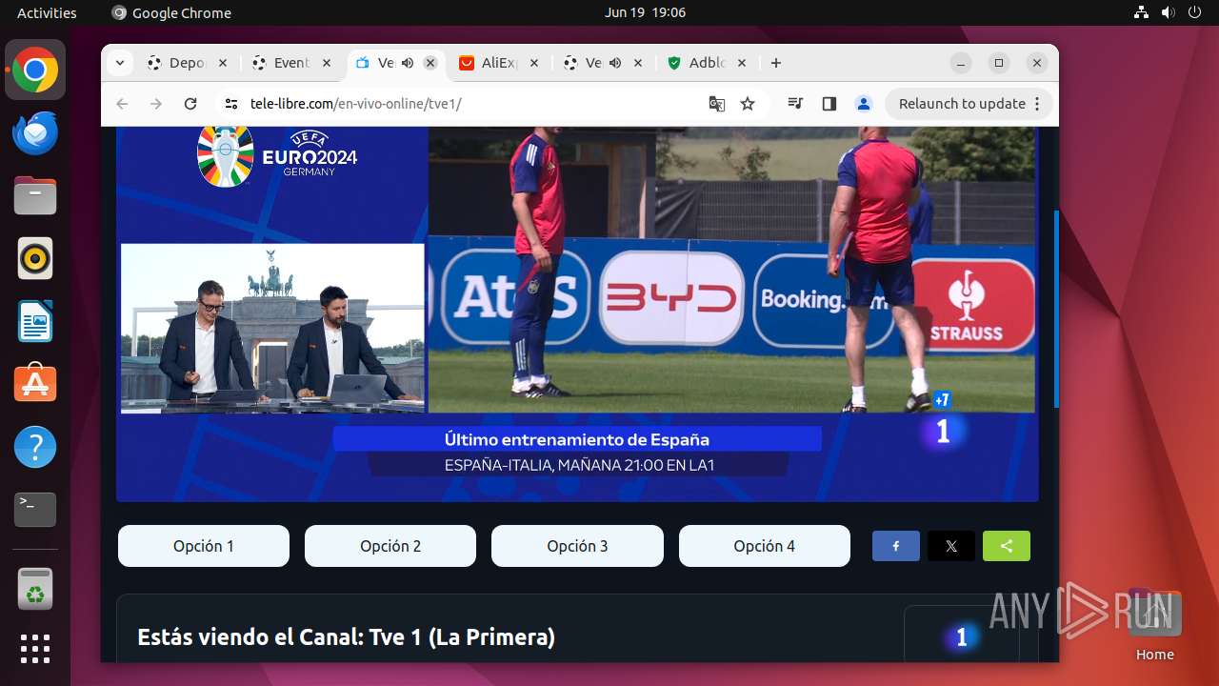Click heading "Estás viendo el Canal: Tve 1 (La Primera)"

pyautogui.click(x=346, y=636)
